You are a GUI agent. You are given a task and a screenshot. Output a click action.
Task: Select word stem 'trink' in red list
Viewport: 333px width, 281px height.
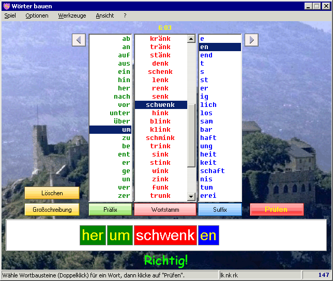161,146
